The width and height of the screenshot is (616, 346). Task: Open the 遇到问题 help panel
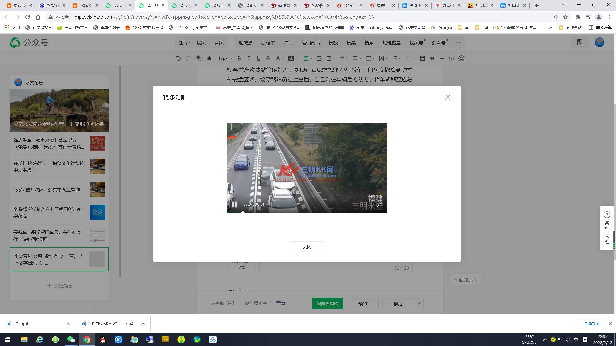pyautogui.click(x=607, y=228)
